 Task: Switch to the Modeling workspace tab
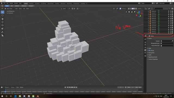pos(31,4)
